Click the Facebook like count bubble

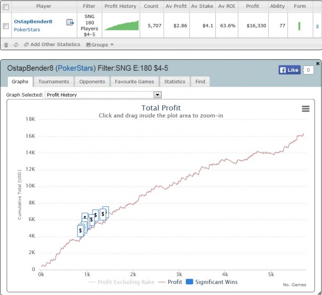pyautogui.click(x=308, y=70)
